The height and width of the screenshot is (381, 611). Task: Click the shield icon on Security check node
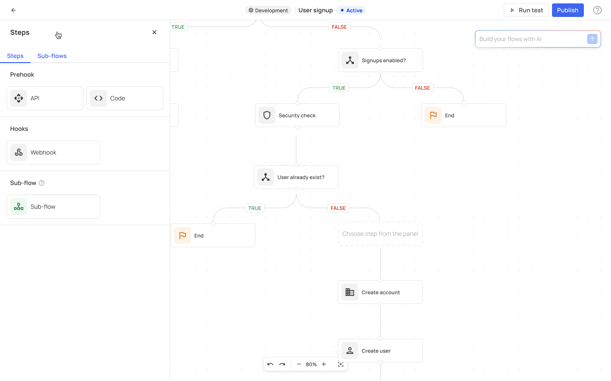pyautogui.click(x=266, y=115)
